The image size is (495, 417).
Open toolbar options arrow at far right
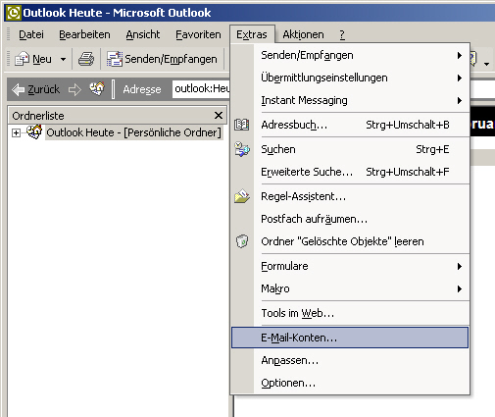click(x=486, y=64)
